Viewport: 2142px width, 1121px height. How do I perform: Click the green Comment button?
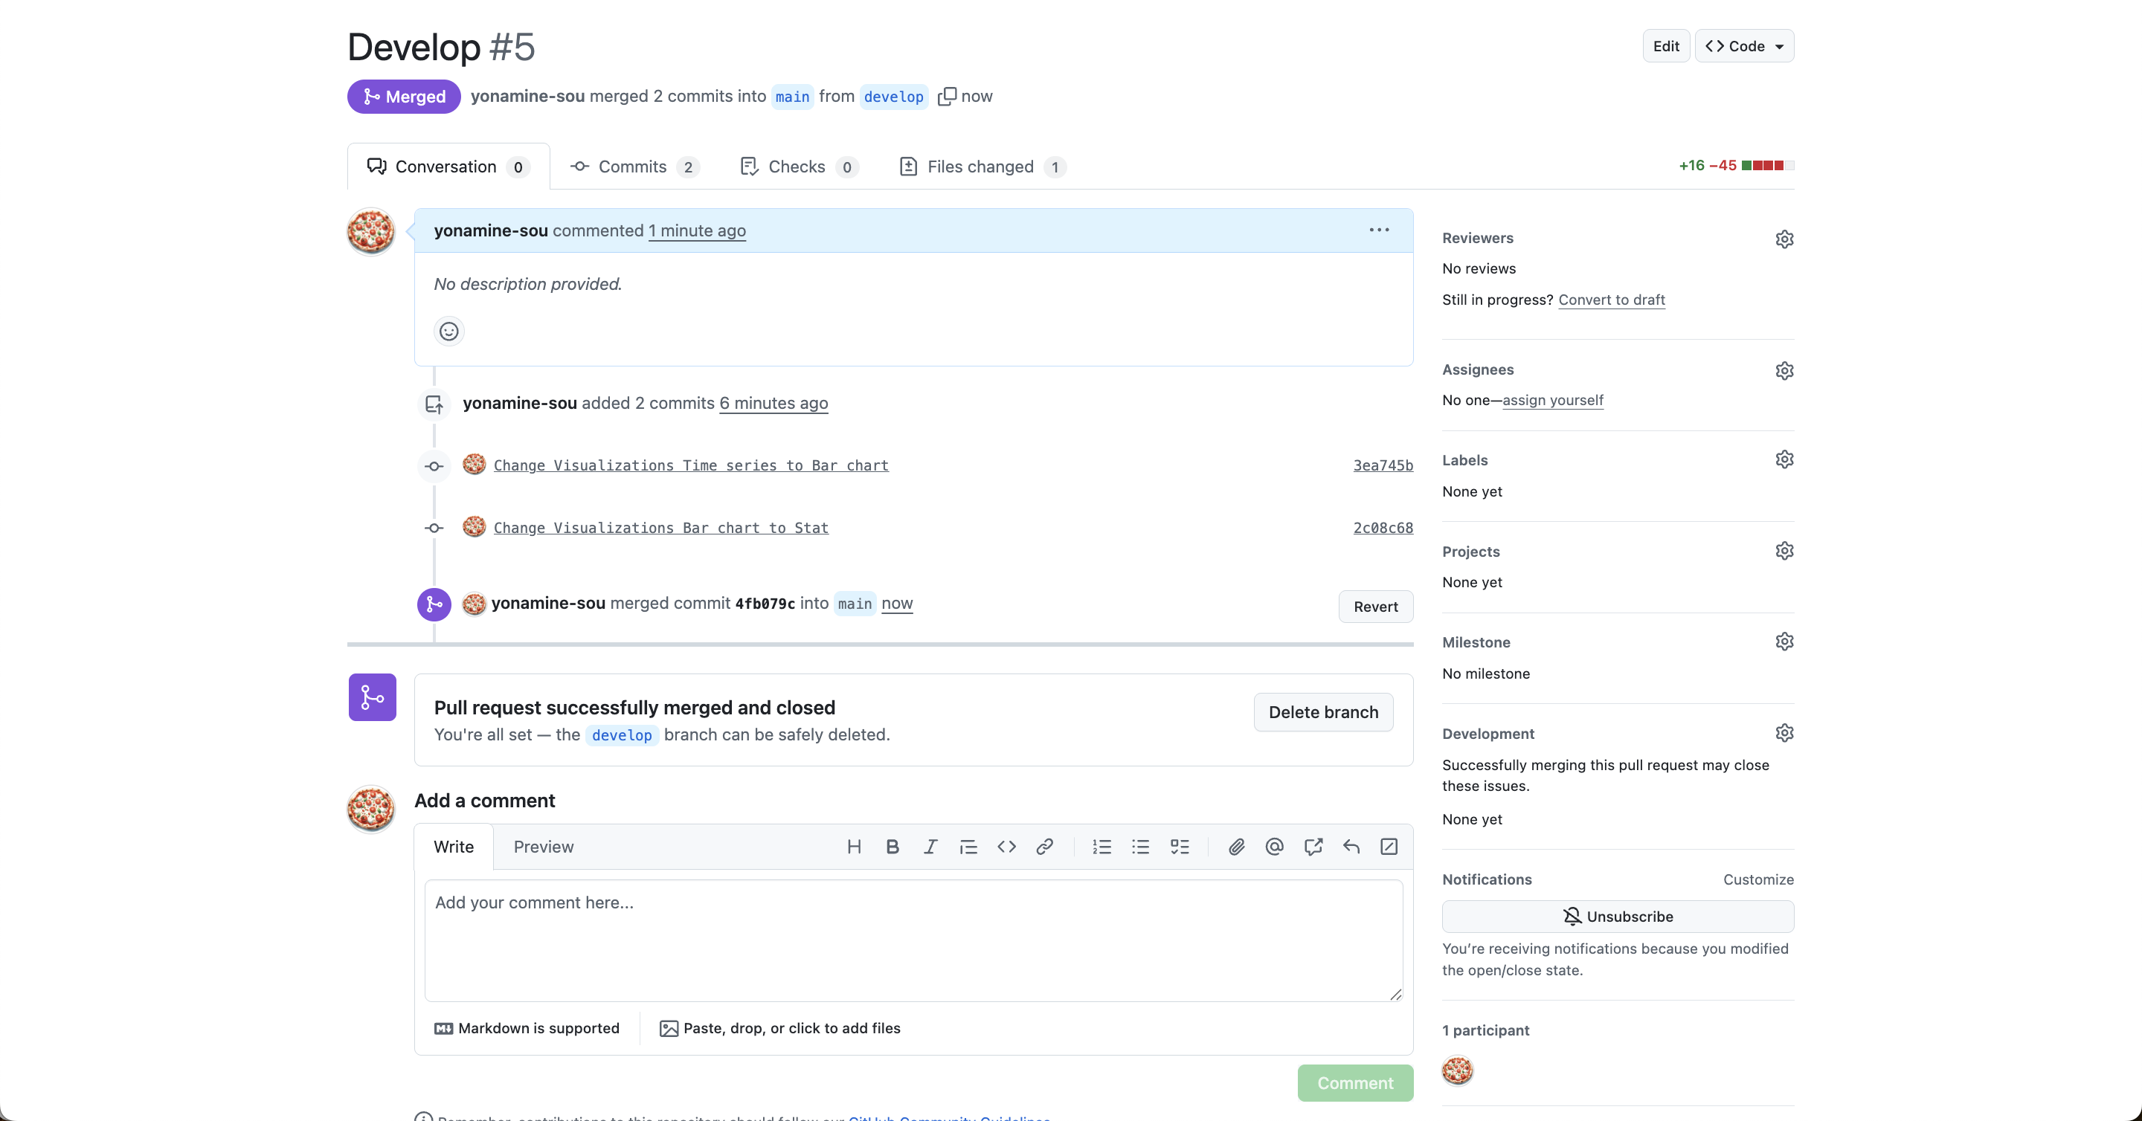coord(1354,1084)
